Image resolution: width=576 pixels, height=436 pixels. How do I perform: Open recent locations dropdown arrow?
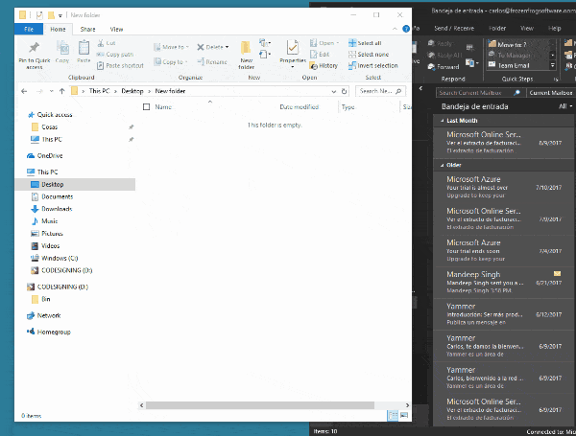point(52,91)
